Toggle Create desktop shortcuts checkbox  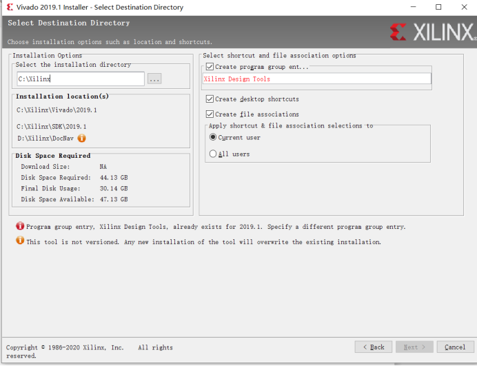pos(210,99)
